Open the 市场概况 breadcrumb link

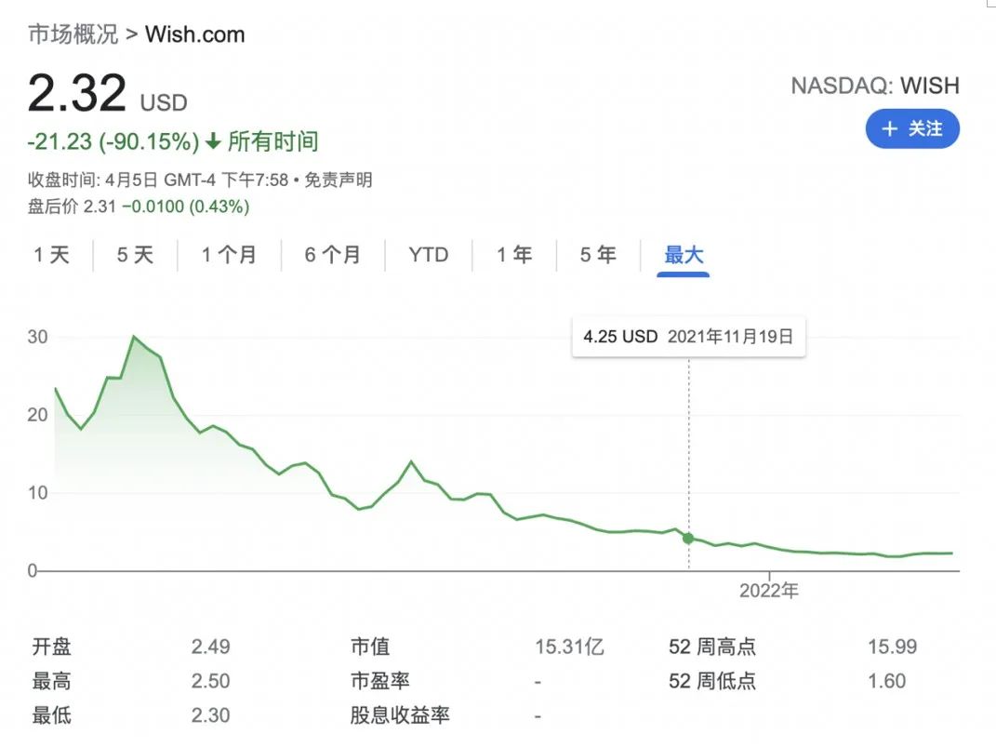(73, 35)
